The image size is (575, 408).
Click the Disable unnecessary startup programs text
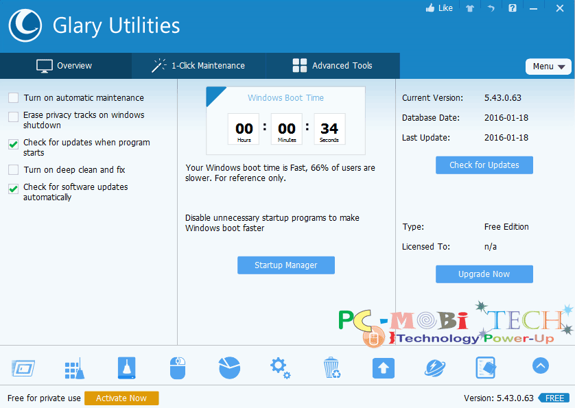coord(272,223)
